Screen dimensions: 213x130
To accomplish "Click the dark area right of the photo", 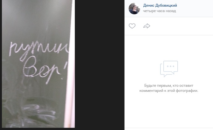I will pyautogui.click(x=100, y=64).
